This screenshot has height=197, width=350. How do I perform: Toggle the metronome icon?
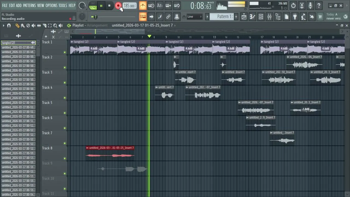(x=143, y=5)
